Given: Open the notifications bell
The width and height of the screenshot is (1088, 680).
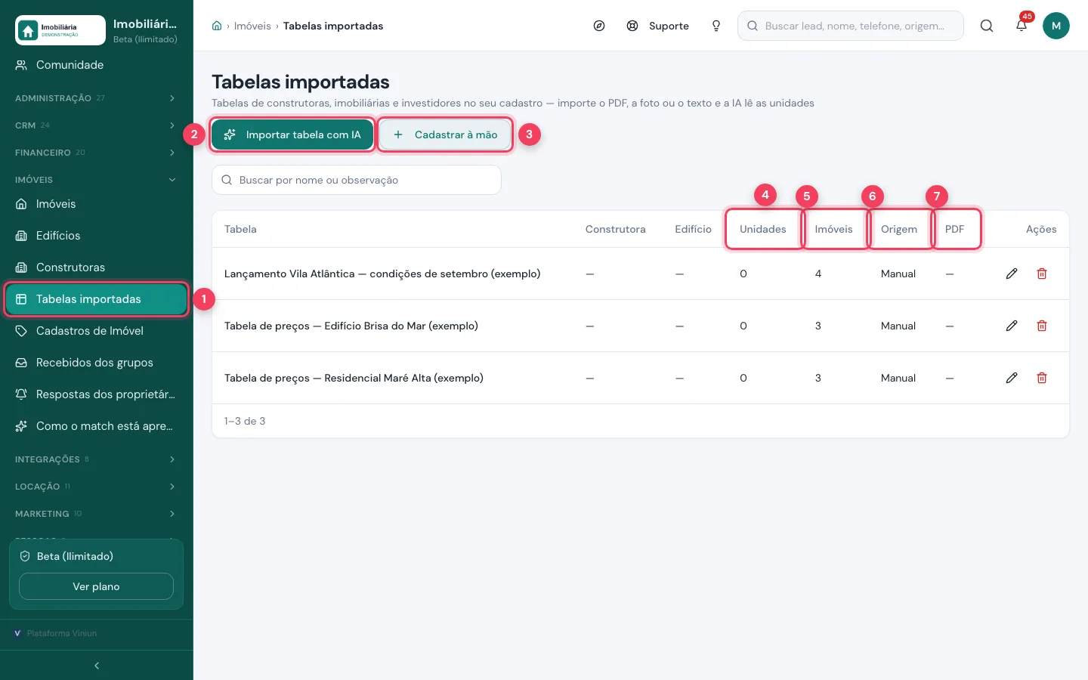Looking at the screenshot, I should tap(1022, 26).
